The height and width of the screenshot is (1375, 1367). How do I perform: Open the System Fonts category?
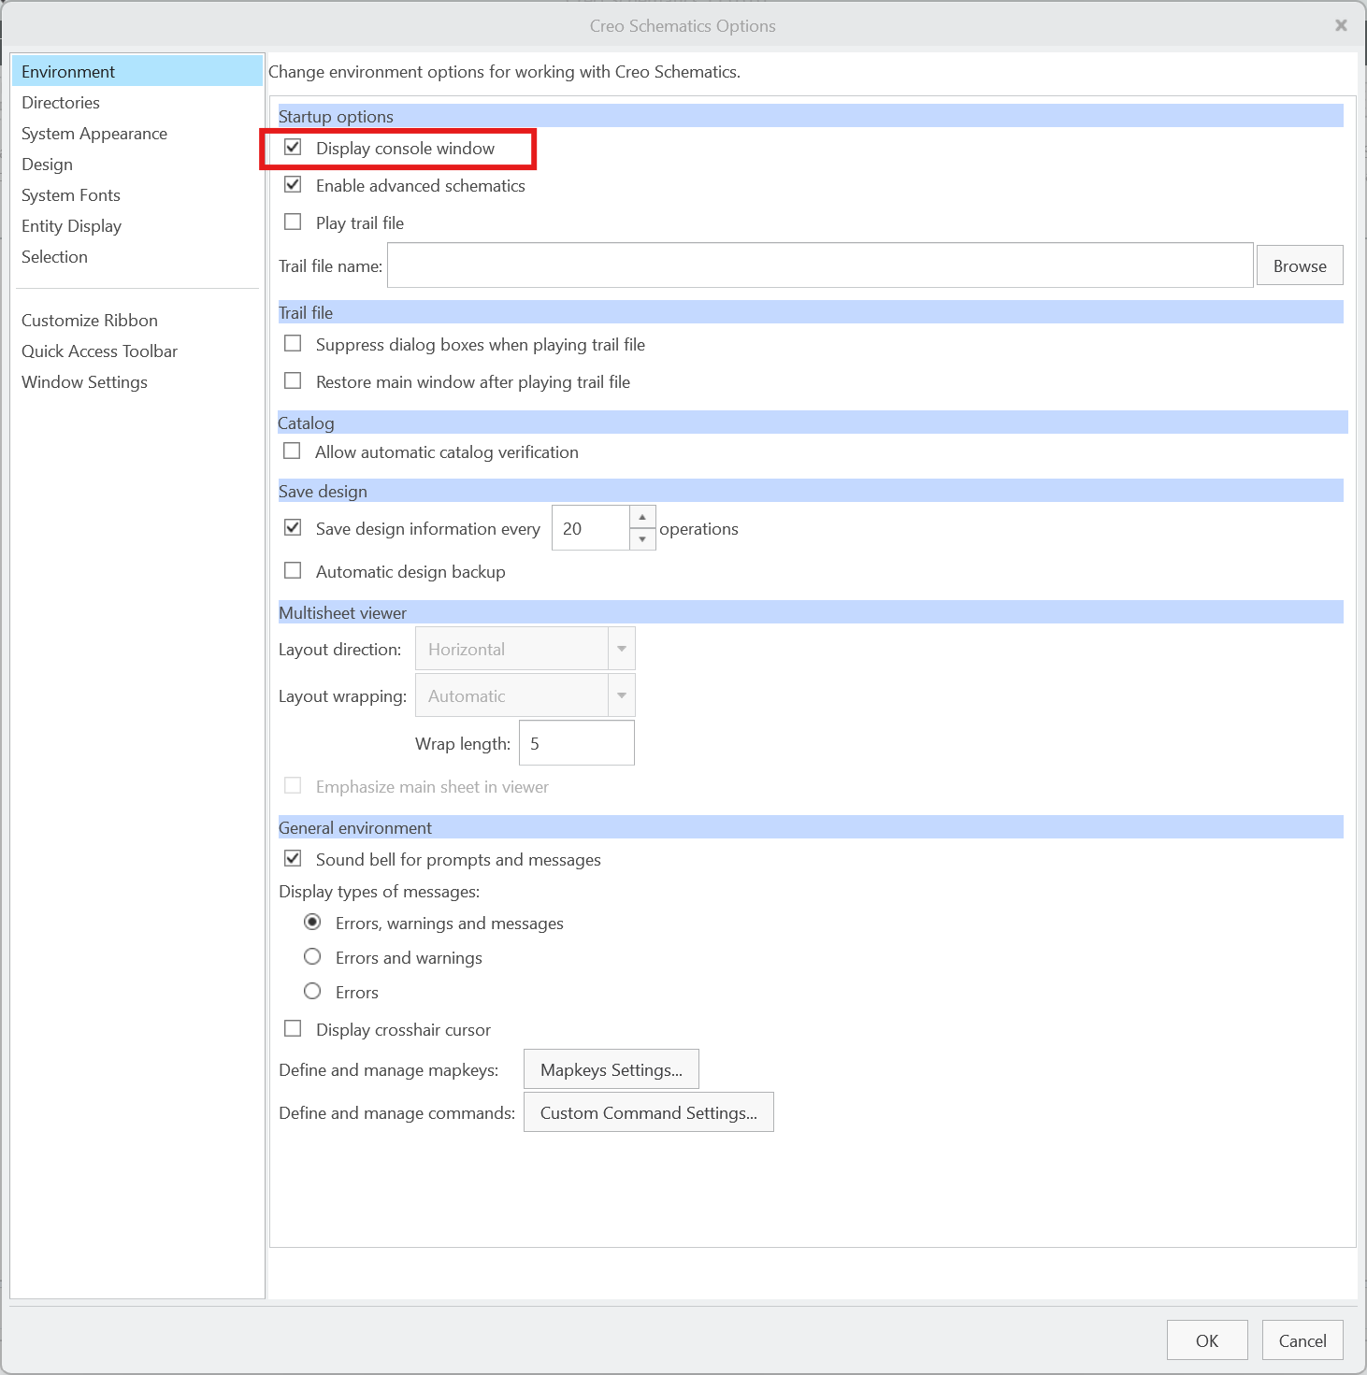[137, 194]
